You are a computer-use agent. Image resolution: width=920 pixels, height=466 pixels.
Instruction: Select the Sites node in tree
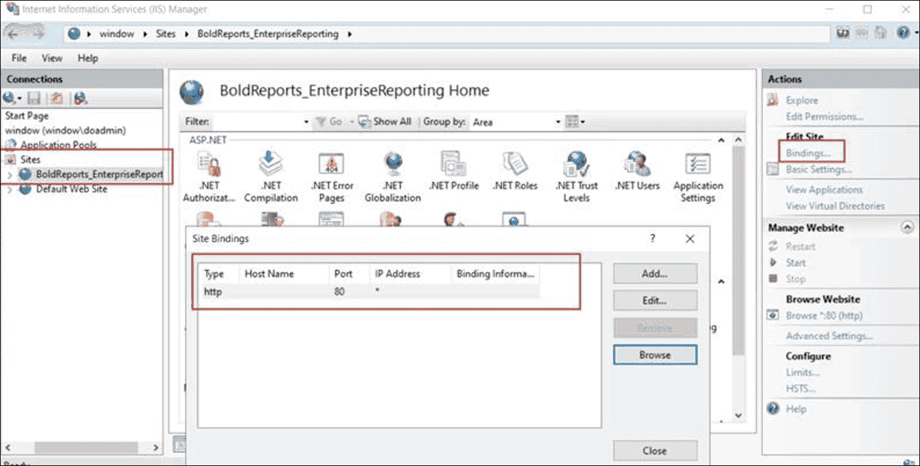click(x=30, y=159)
